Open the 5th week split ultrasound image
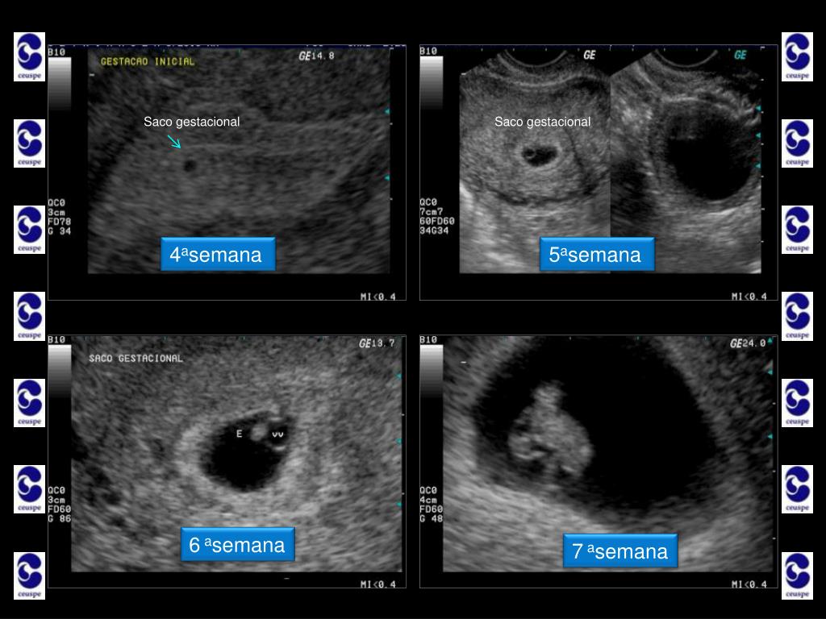Viewport: 826px width, 619px height. [599, 172]
